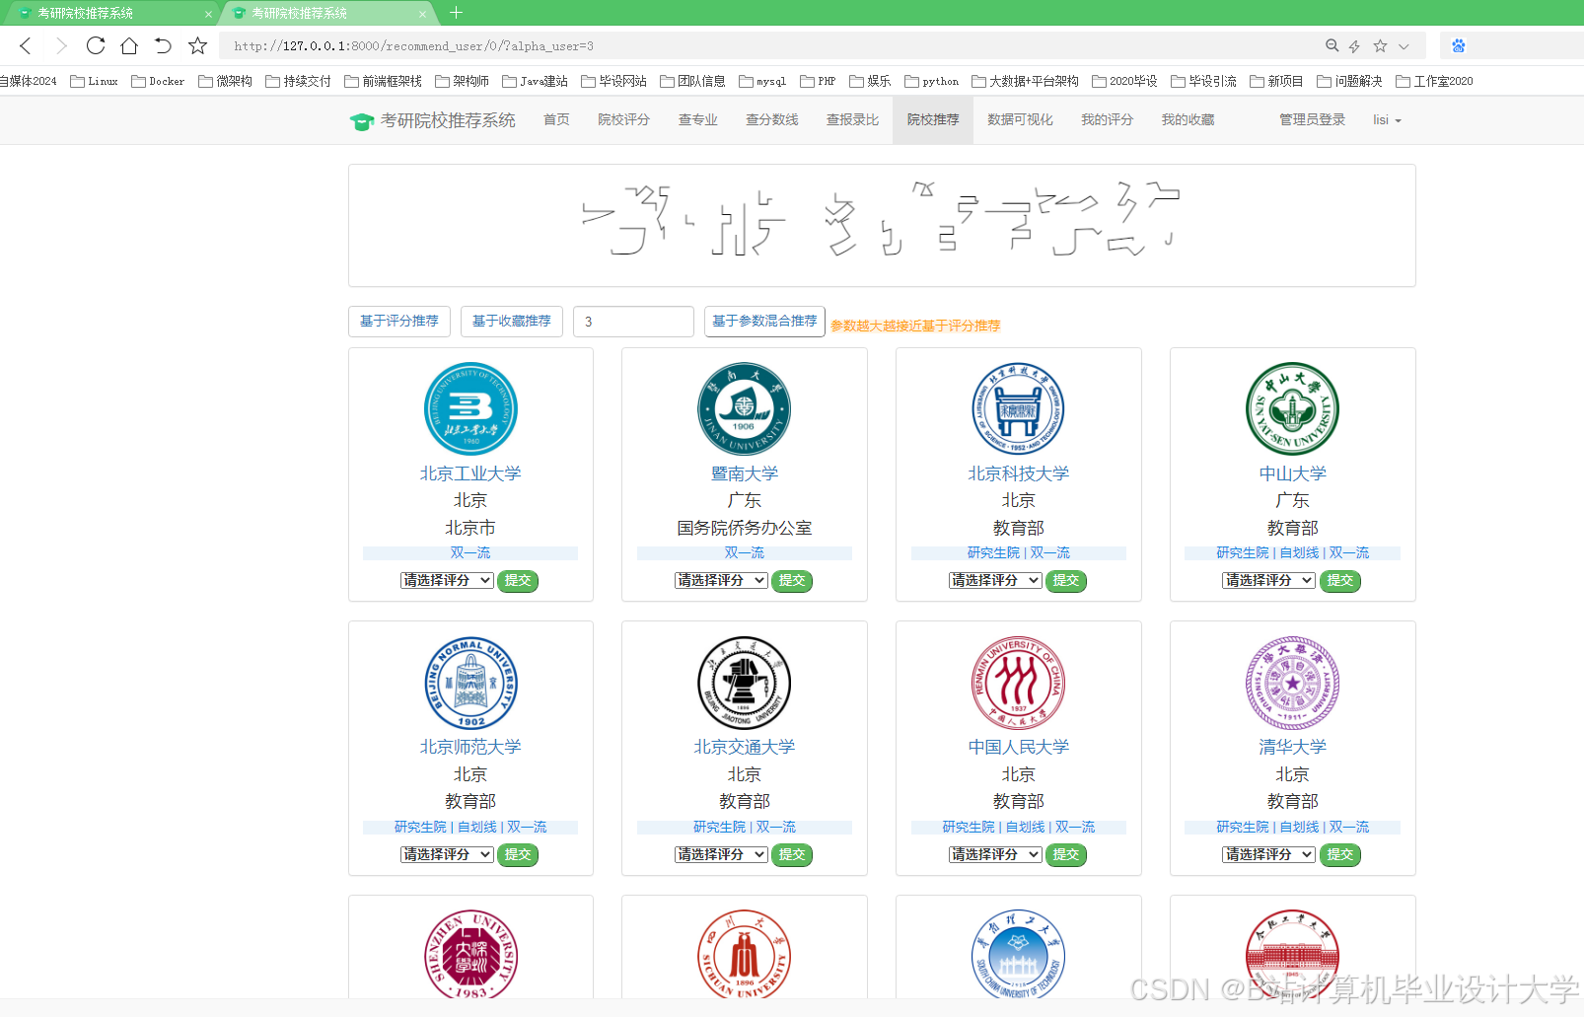Open 中国人民大学 name link
The height and width of the screenshot is (1017, 1584).
coord(1019,747)
